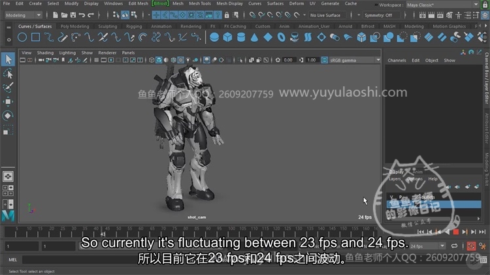Open the Deform menu
Image resolution: width=490 pixels, height=275 pixels.
(x=296, y=3)
